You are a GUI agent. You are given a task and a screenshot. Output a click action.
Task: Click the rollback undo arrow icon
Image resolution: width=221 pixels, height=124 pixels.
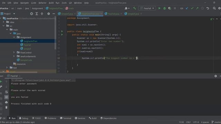pyautogui.click(x=208, y=8)
